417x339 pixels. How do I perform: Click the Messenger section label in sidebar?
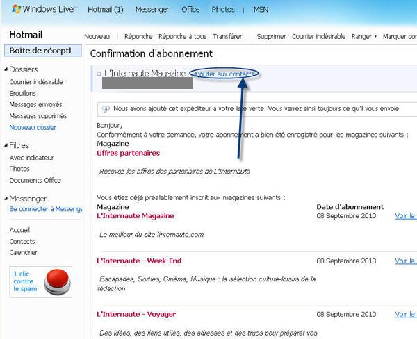[x=28, y=199]
